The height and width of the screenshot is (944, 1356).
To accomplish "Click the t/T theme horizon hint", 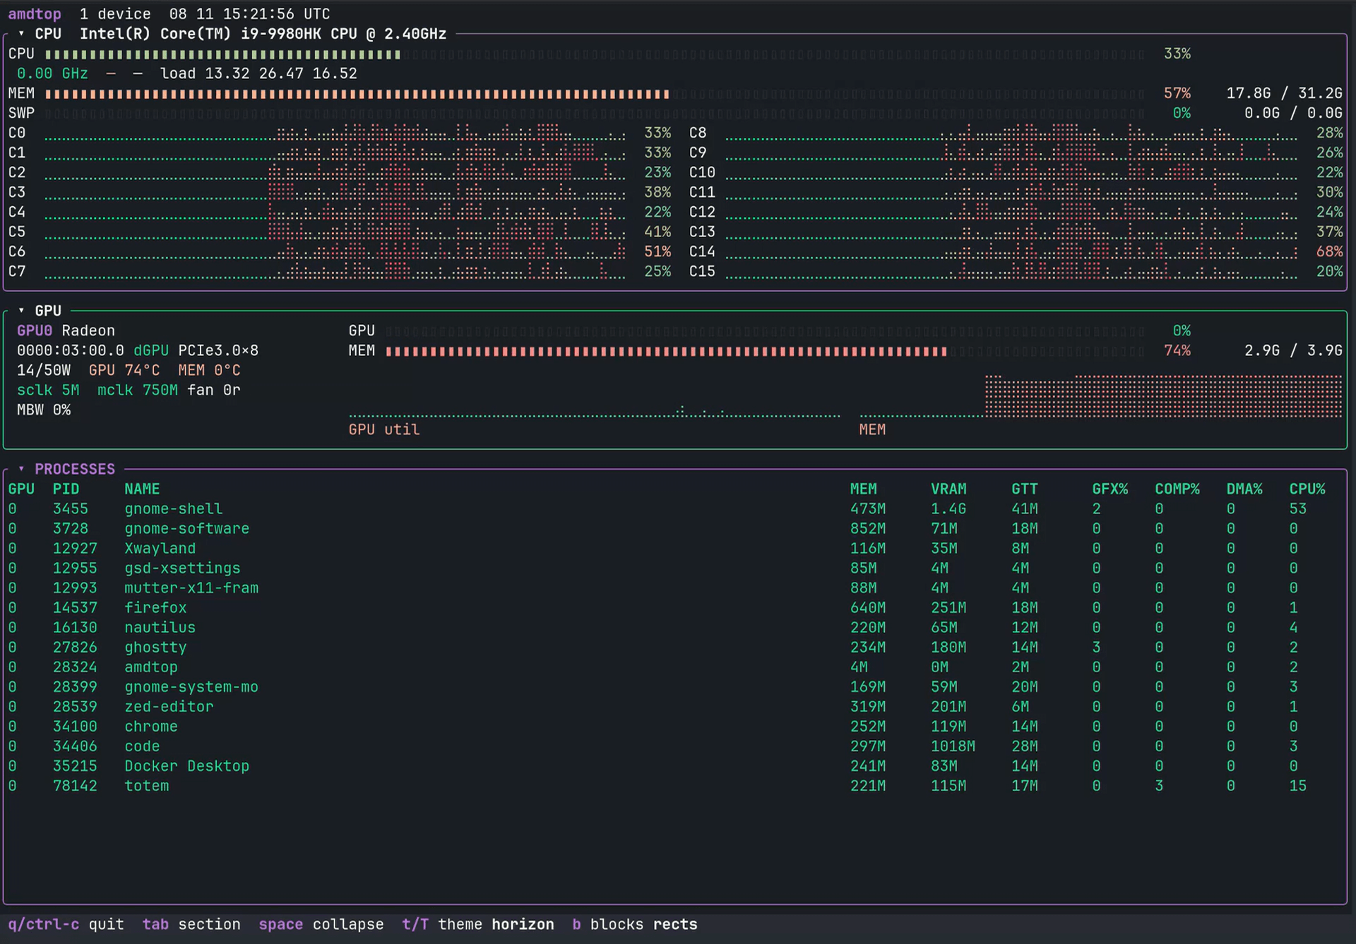I will click(x=478, y=924).
